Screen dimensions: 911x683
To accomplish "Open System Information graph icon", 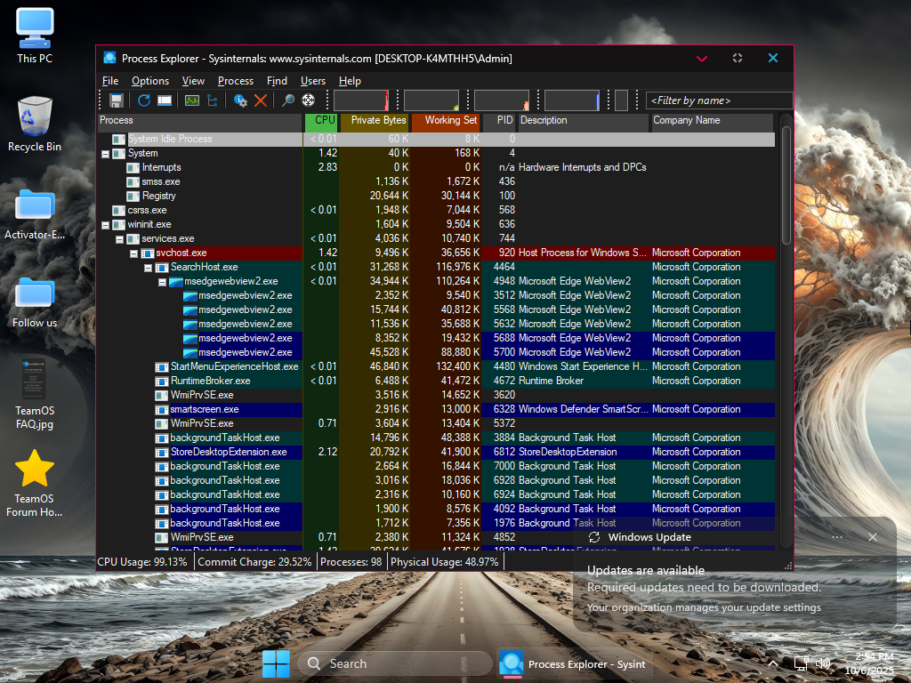I will click(x=192, y=100).
